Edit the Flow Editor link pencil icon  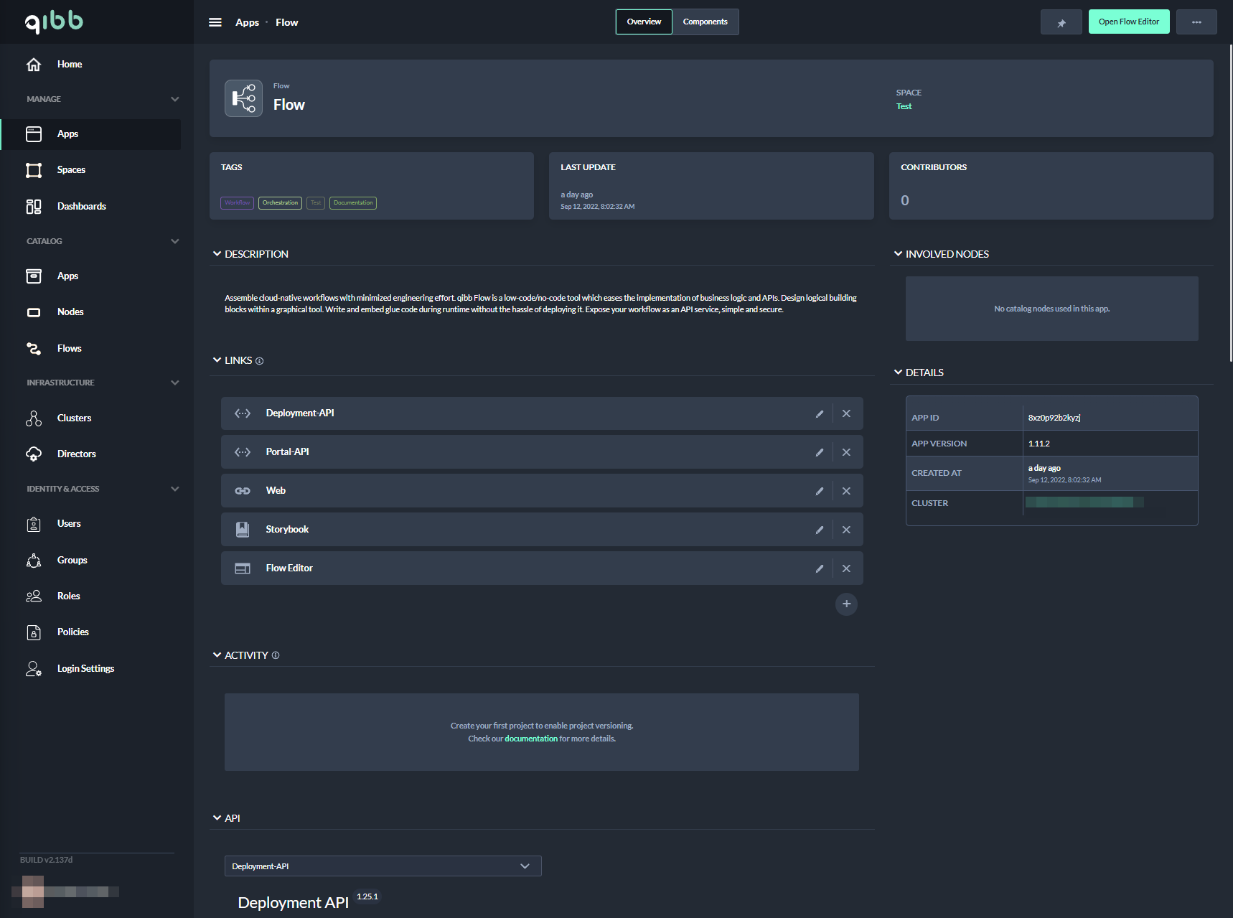point(819,568)
